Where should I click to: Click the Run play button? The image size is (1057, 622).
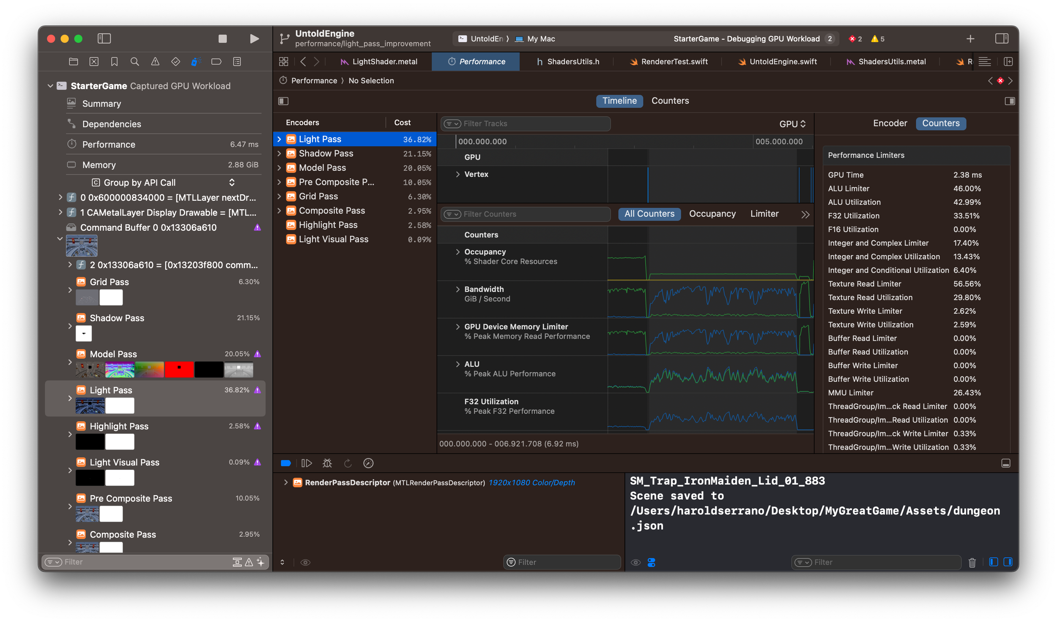254,39
